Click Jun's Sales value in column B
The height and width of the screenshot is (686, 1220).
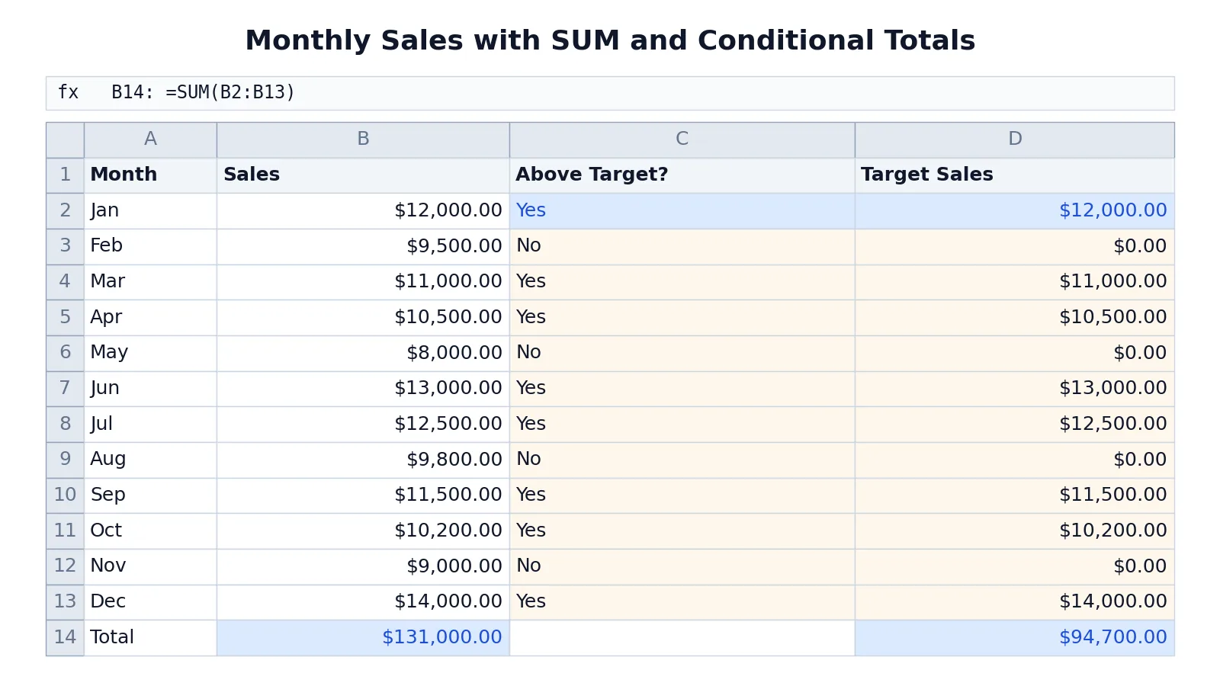click(363, 389)
